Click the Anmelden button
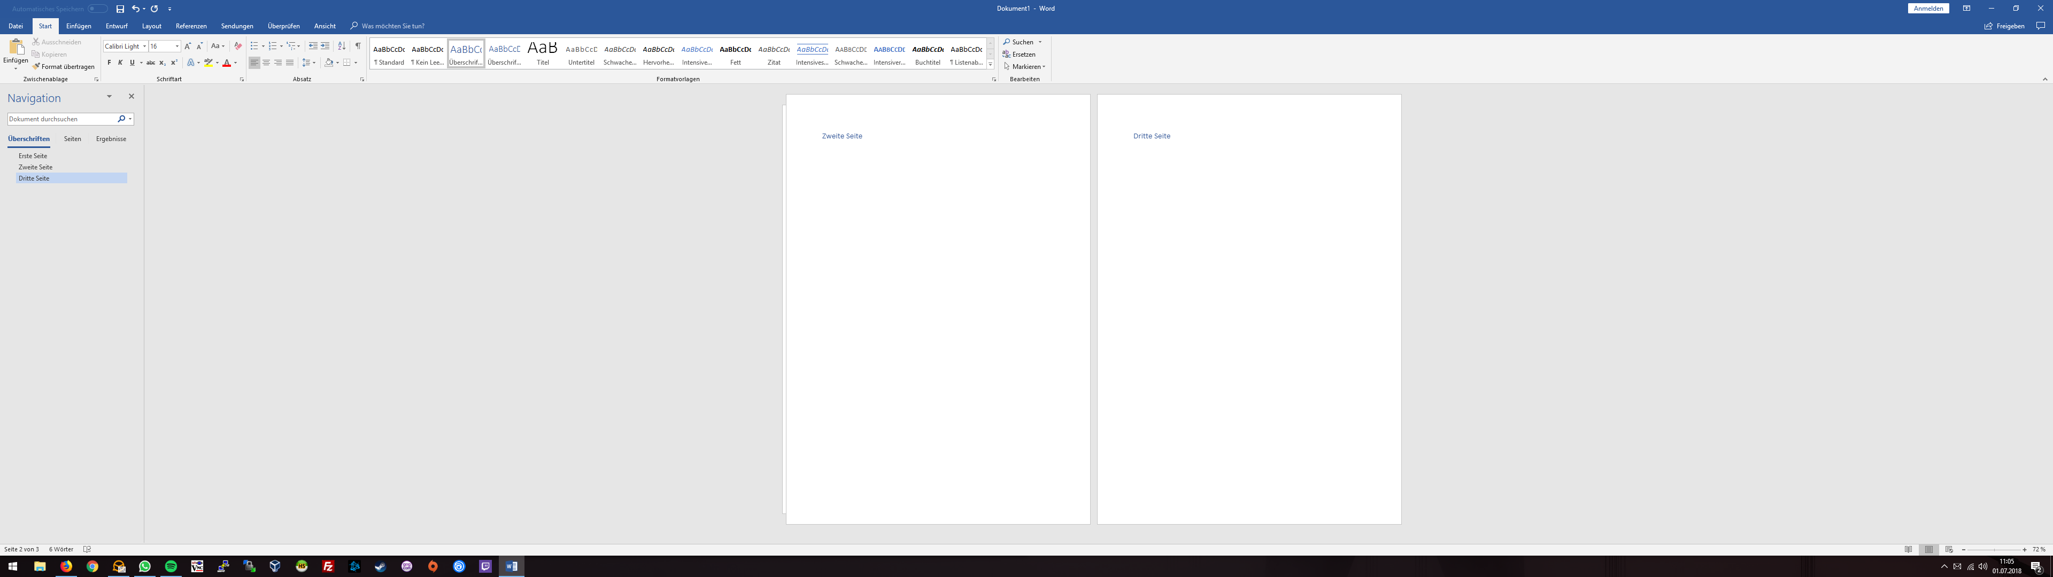The height and width of the screenshot is (577, 2053). [x=1928, y=9]
